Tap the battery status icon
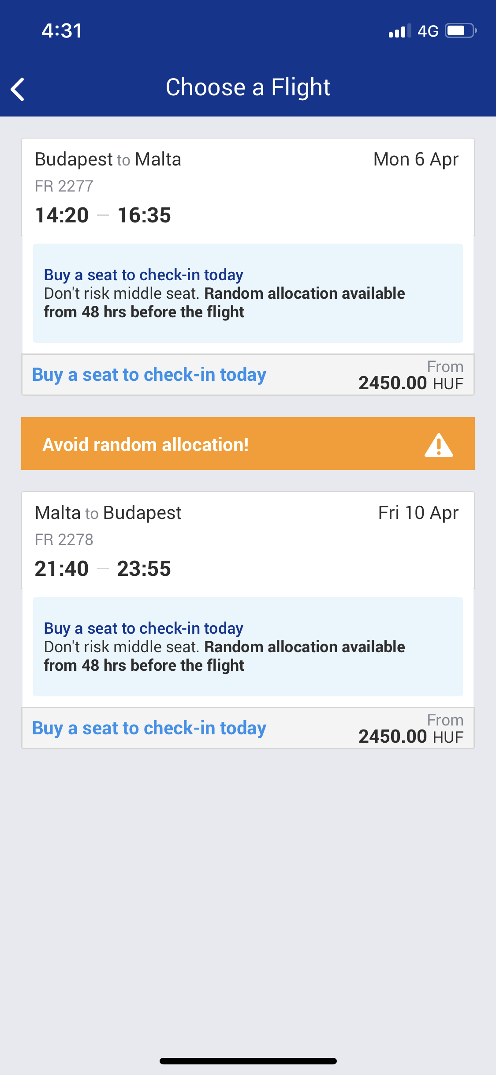Image resolution: width=496 pixels, height=1075 pixels. (461, 31)
